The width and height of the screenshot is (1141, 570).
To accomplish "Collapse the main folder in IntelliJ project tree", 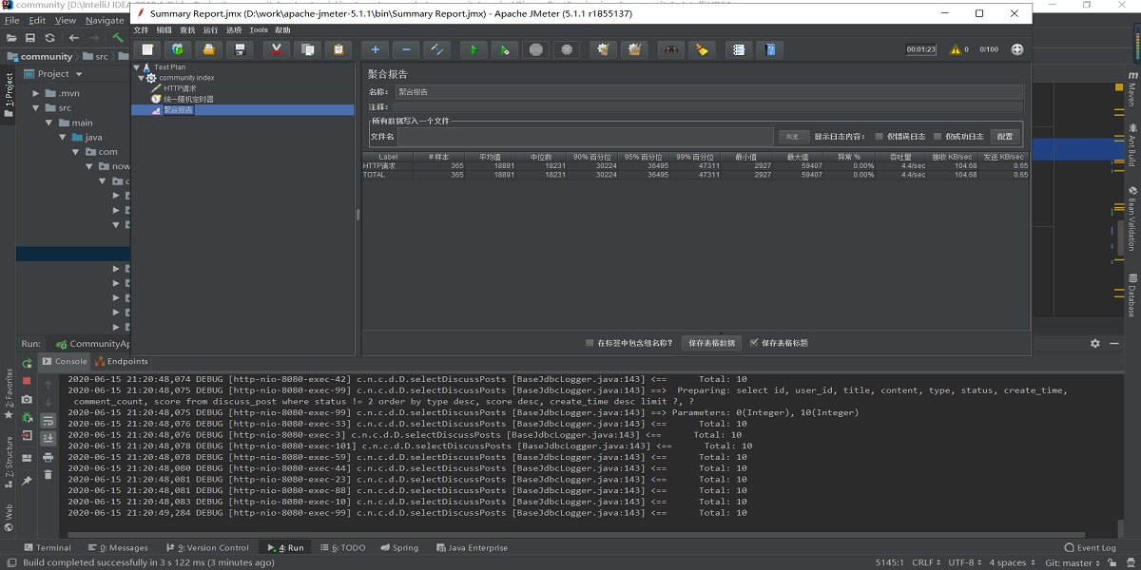I will (49, 123).
